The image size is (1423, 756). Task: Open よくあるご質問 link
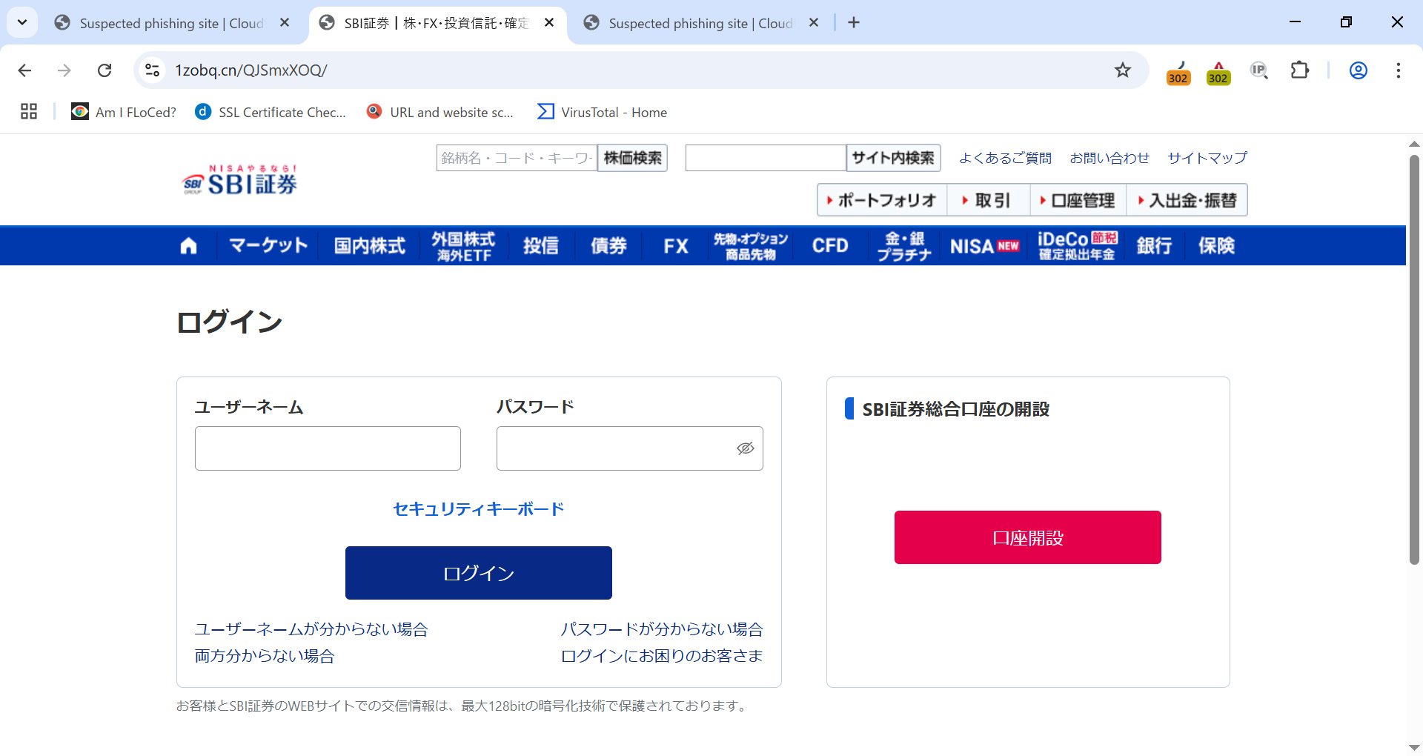[1005, 158]
